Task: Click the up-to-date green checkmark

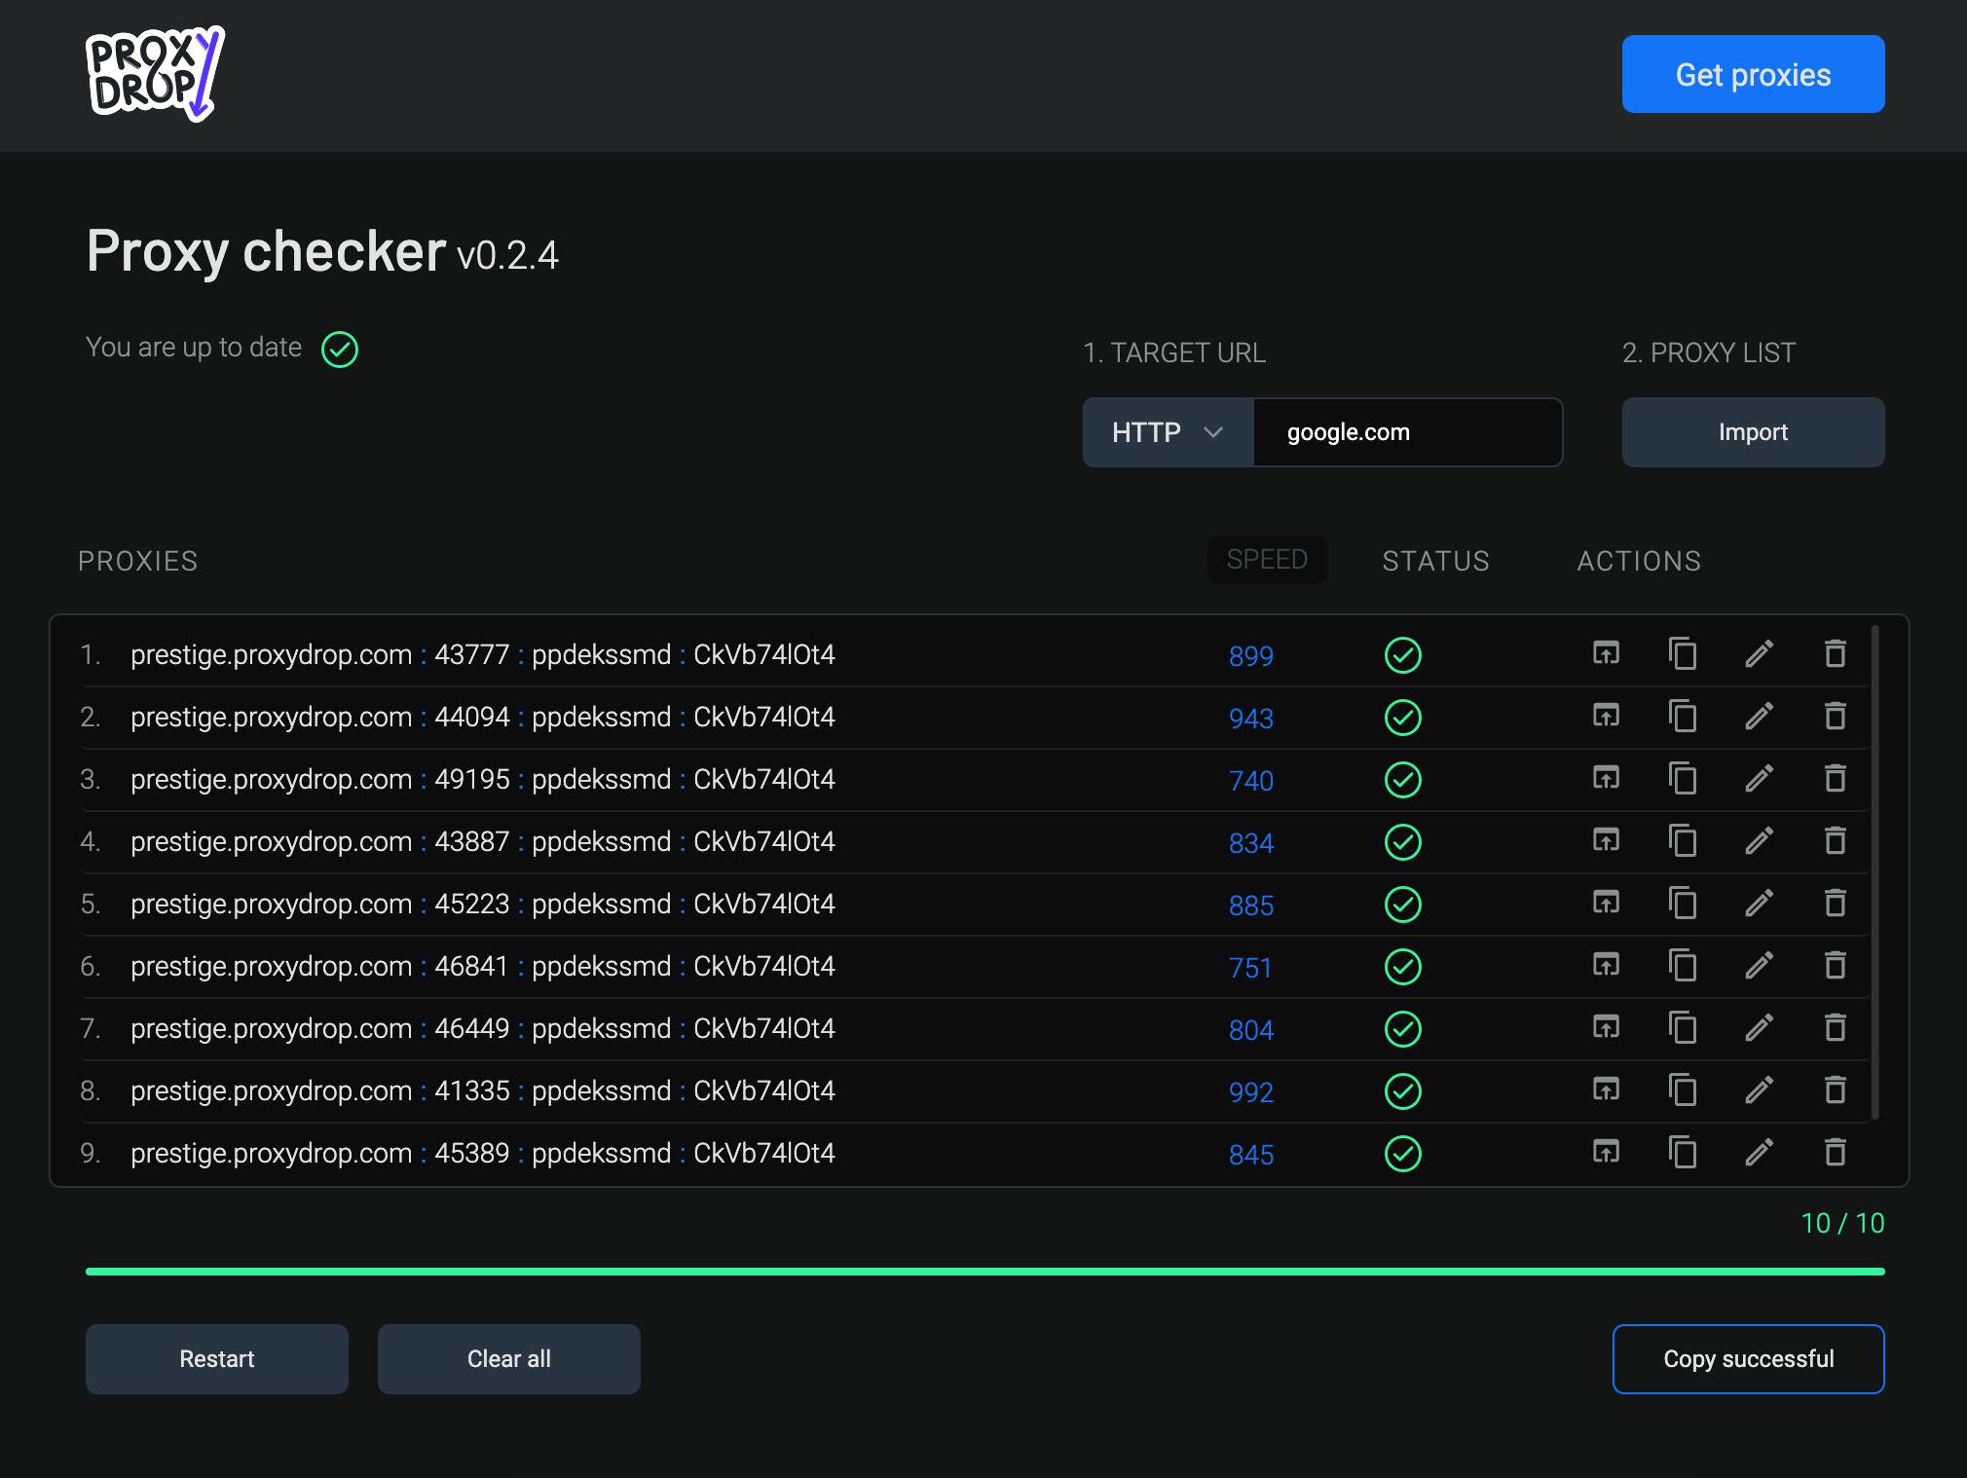Action: point(340,350)
